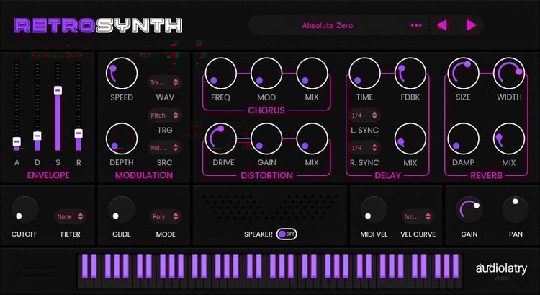The image size is (540, 295).
Task: Click the distortion MIX knob
Action: pos(312,138)
